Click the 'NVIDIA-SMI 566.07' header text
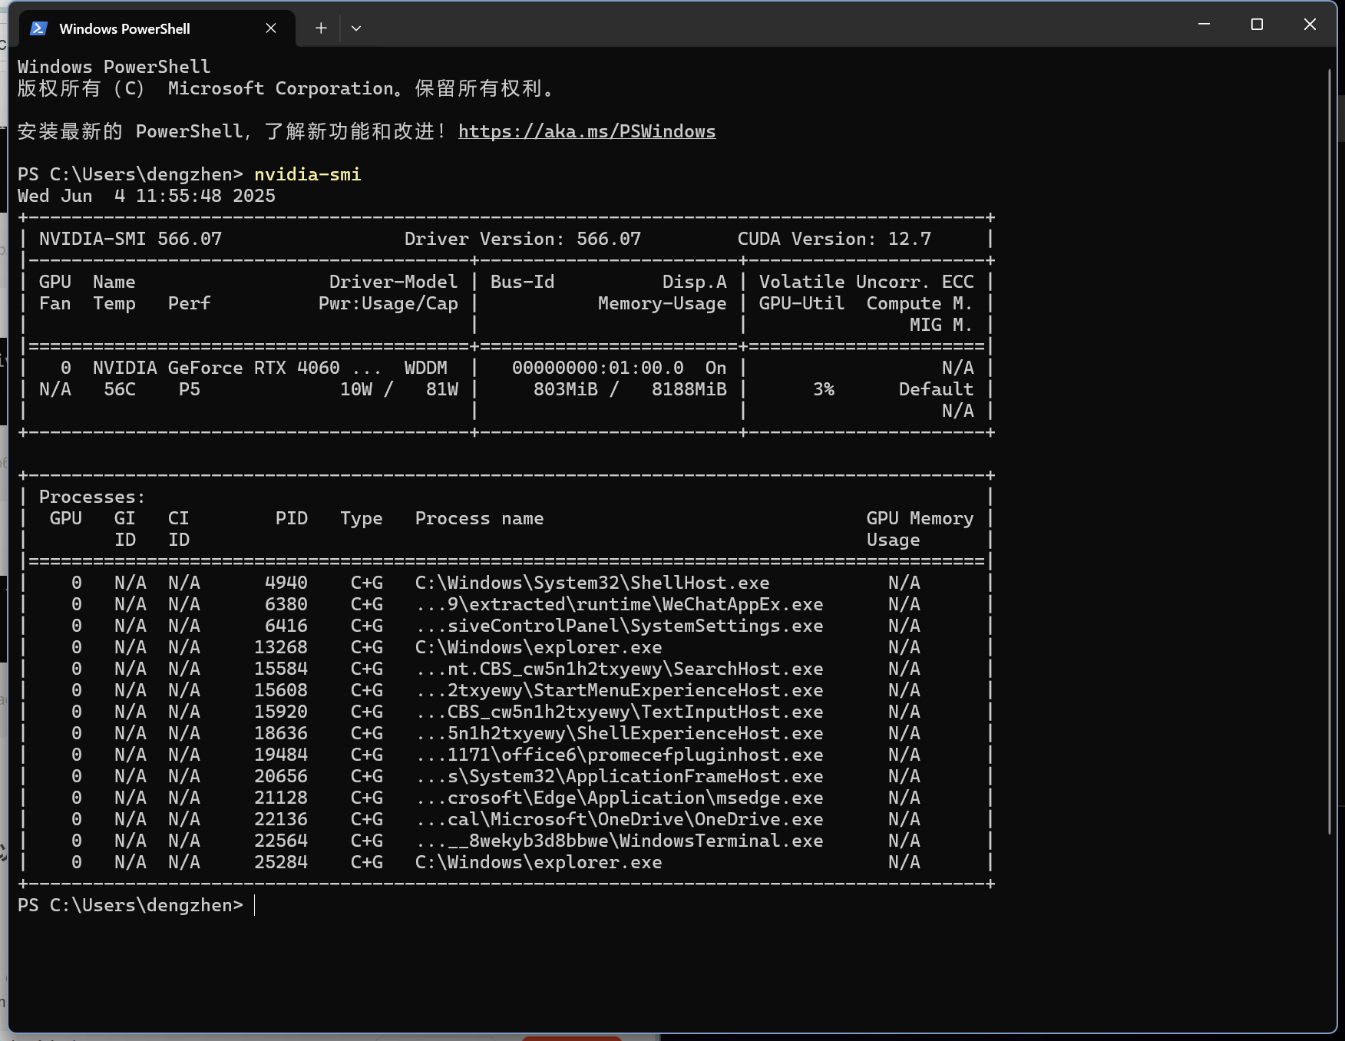This screenshot has width=1345, height=1041. coord(131,239)
